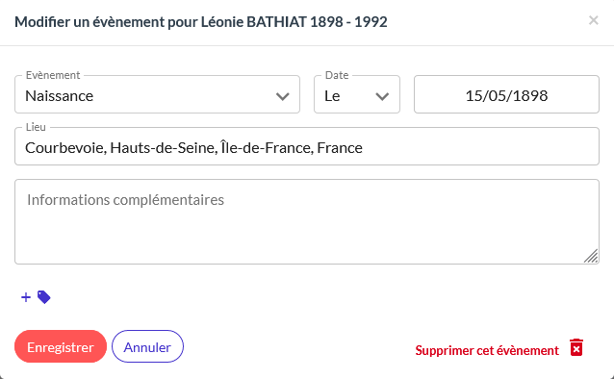Image resolution: width=614 pixels, height=379 pixels.
Task: Click the purple tag icon
Action: pos(44,297)
